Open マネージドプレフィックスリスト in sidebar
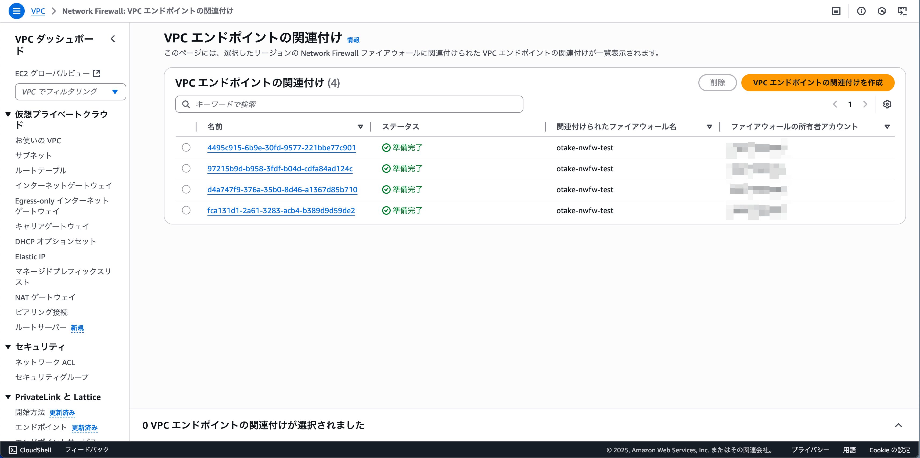Image resolution: width=920 pixels, height=458 pixels. coord(63,277)
